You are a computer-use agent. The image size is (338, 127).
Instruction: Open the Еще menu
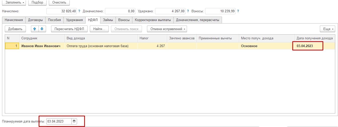pyautogui.click(x=327, y=29)
